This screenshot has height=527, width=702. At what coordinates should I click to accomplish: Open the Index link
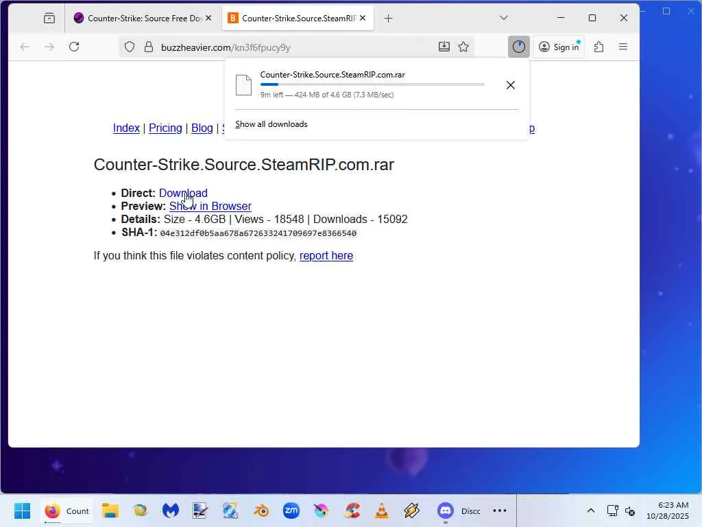click(126, 128)
